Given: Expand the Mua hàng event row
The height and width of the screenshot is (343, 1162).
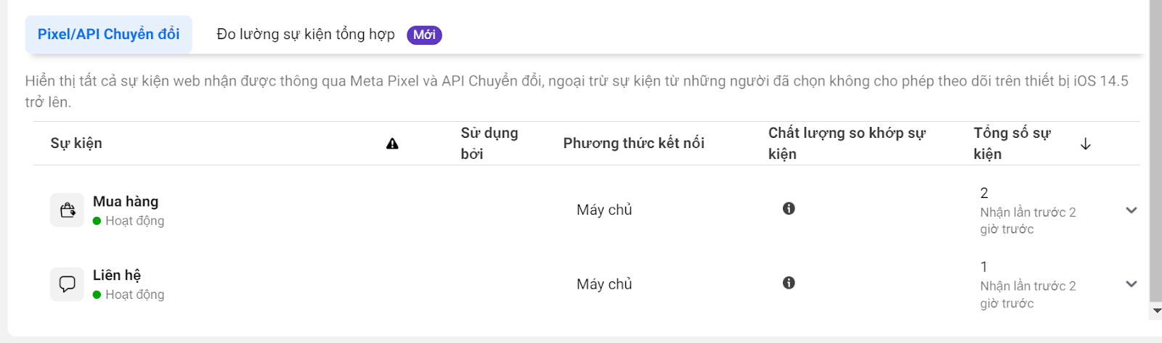Looking at the screenshot, I should point(1131,210).
